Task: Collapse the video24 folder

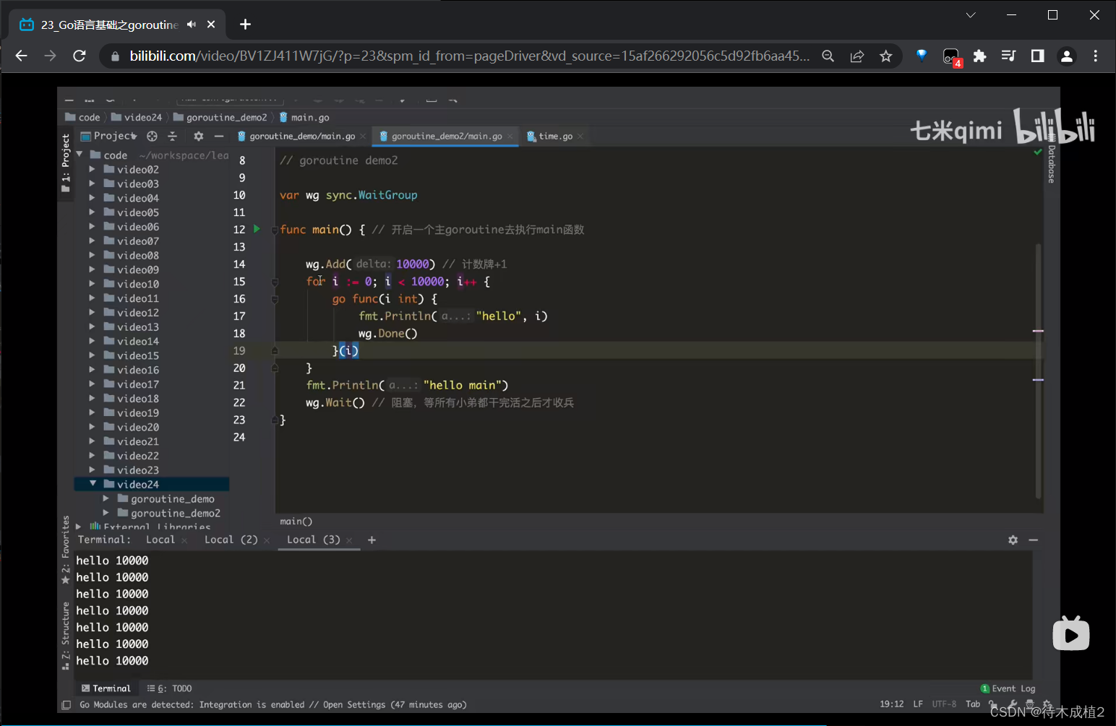Action: [93, 483]
